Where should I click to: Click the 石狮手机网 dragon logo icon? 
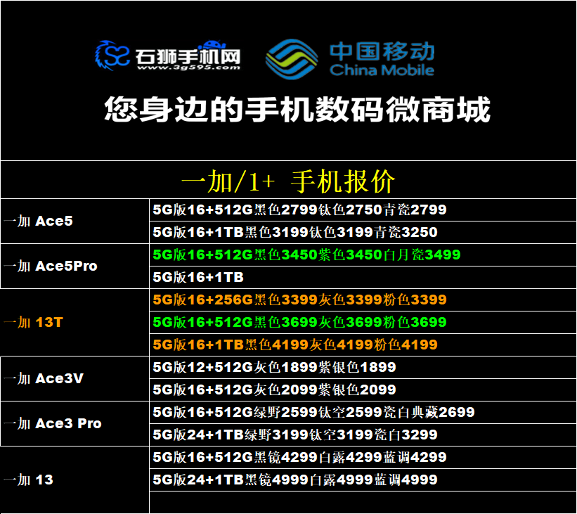pyautogui.click(x=112, y=56)
